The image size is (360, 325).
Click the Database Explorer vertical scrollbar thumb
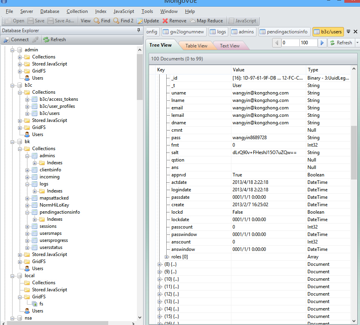click(140, 77)
